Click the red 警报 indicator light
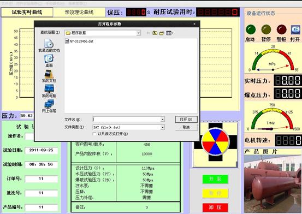 point(281,29)
